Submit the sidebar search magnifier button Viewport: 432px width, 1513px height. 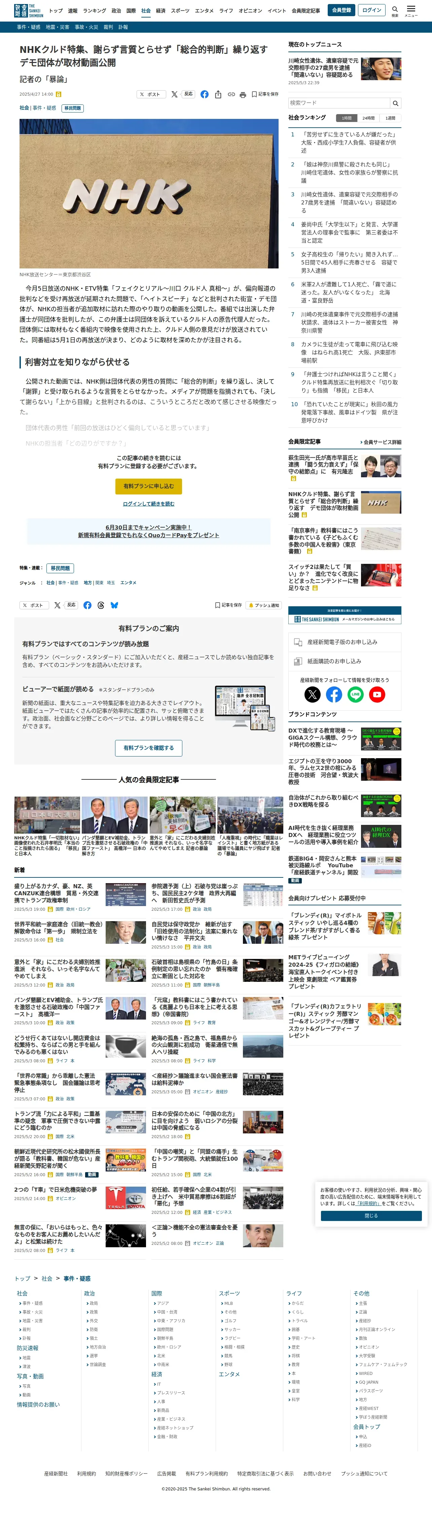[396, 103]
